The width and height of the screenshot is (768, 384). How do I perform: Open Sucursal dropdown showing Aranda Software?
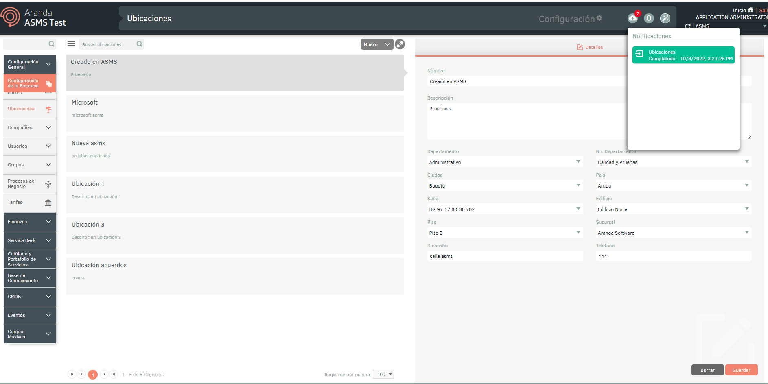(x=674, y=233)
